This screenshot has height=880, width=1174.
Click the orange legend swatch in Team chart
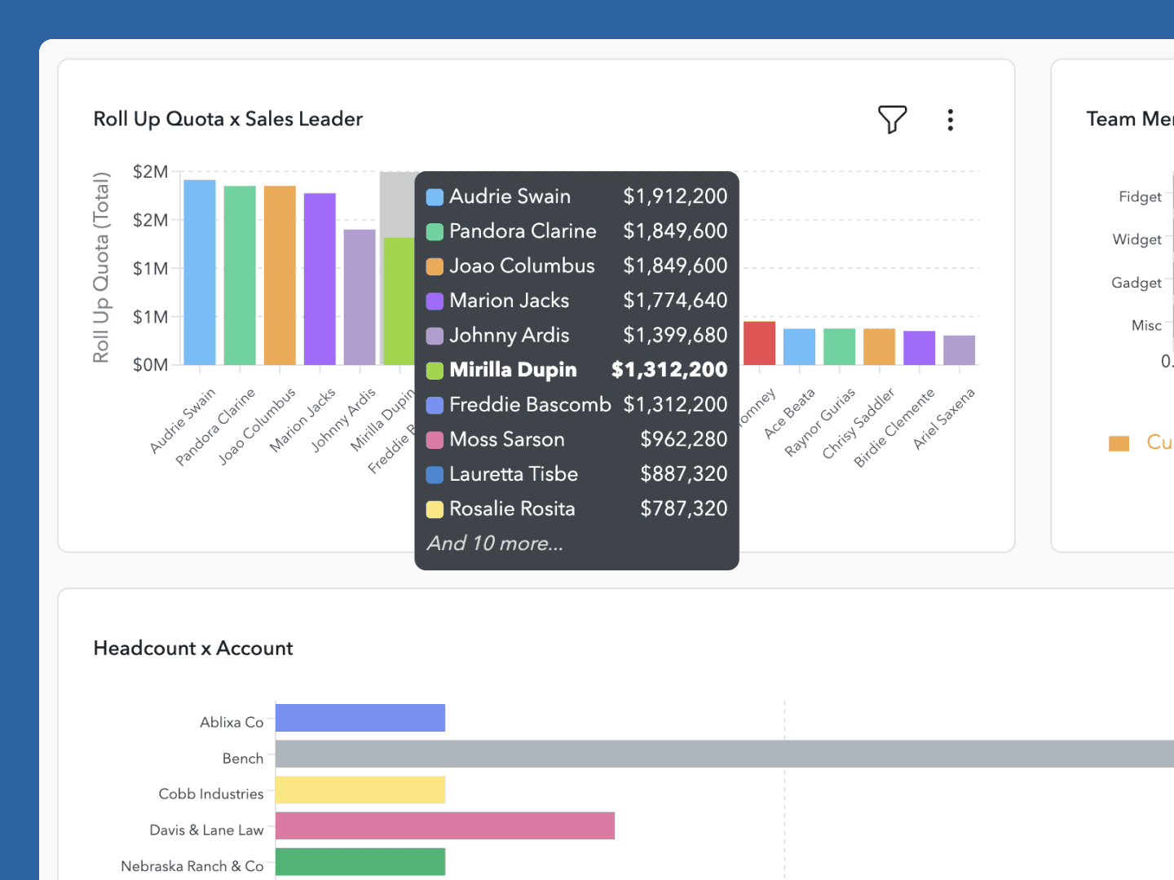click(1119, 443)
